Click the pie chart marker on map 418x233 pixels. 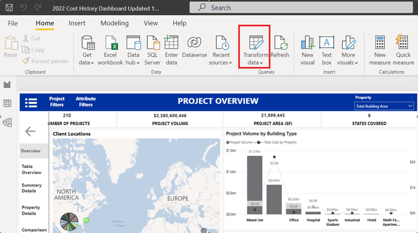[x=69, y=221]
